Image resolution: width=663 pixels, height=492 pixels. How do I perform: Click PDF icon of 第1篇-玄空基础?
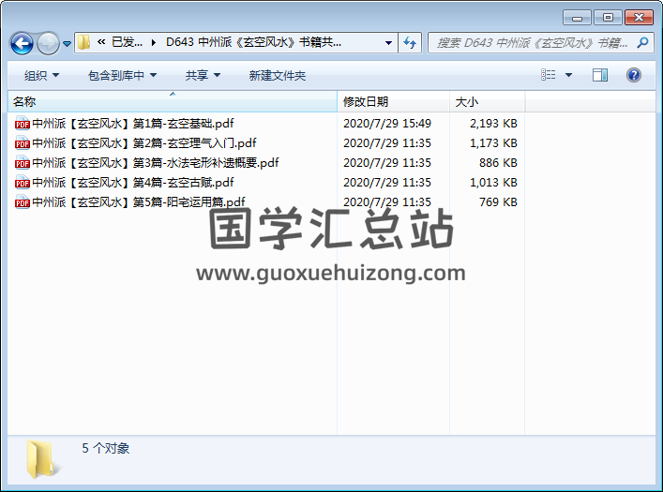[x=22, y=124]
